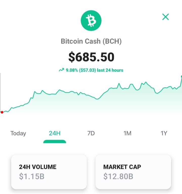
Task: Click the red start point on chart
Action: pos(2,112)
